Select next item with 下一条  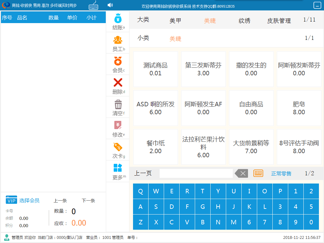click(88, 201)
